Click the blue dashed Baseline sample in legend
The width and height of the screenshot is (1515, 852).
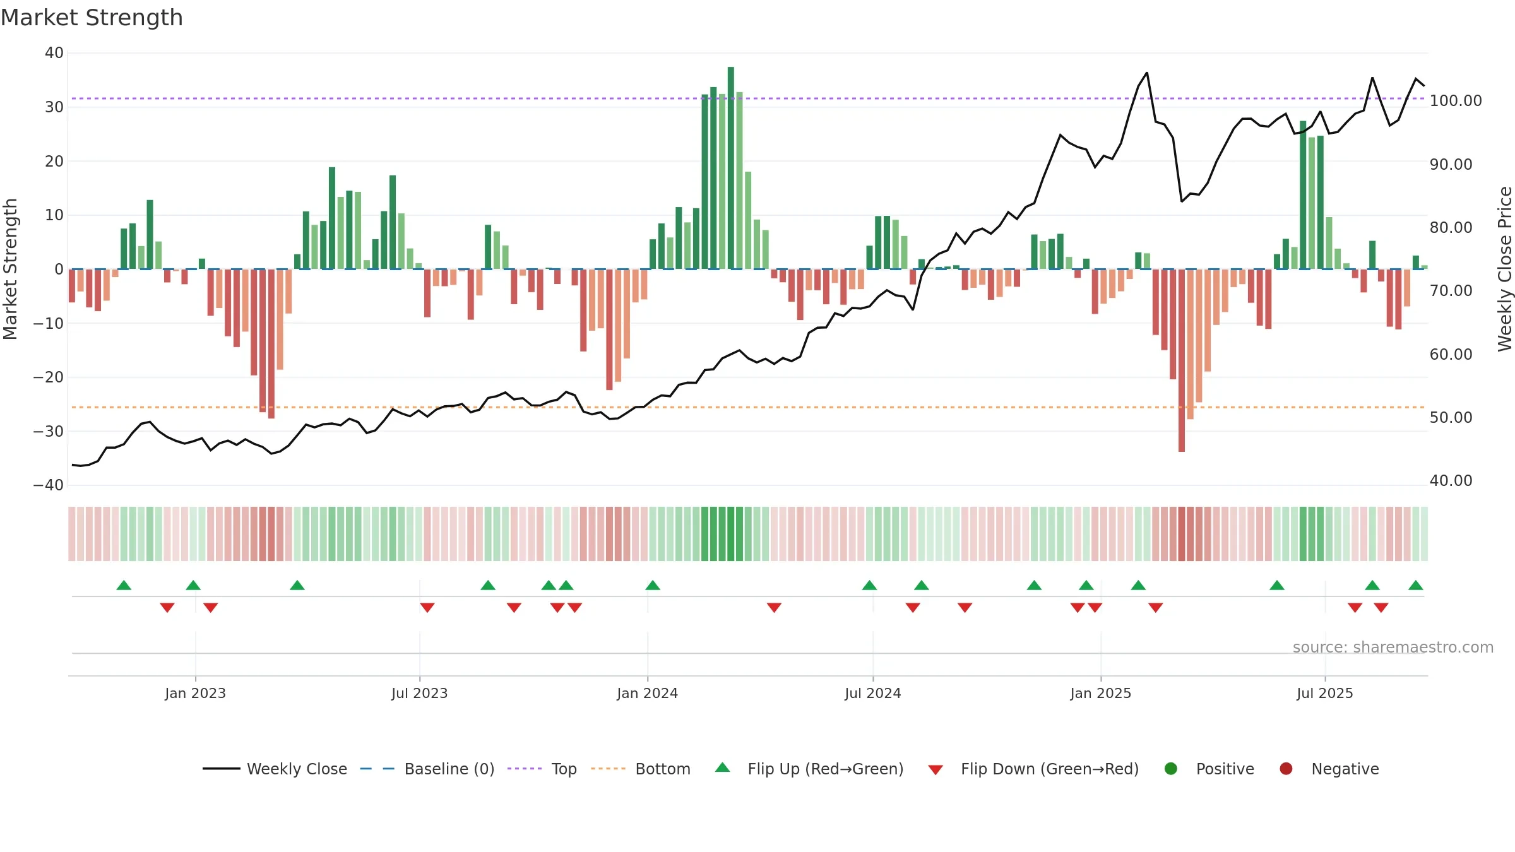(377, 769)
